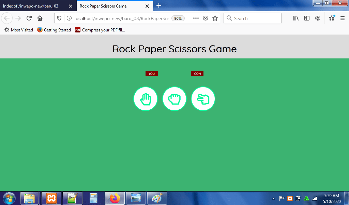Toggle the sidebar view
This screenshot has width=349, height=205.
(x=307, y=18)
